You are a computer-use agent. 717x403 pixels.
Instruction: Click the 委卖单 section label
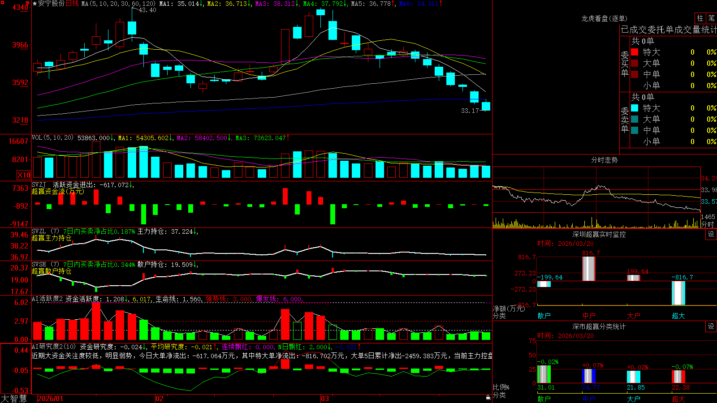[625, 120]
